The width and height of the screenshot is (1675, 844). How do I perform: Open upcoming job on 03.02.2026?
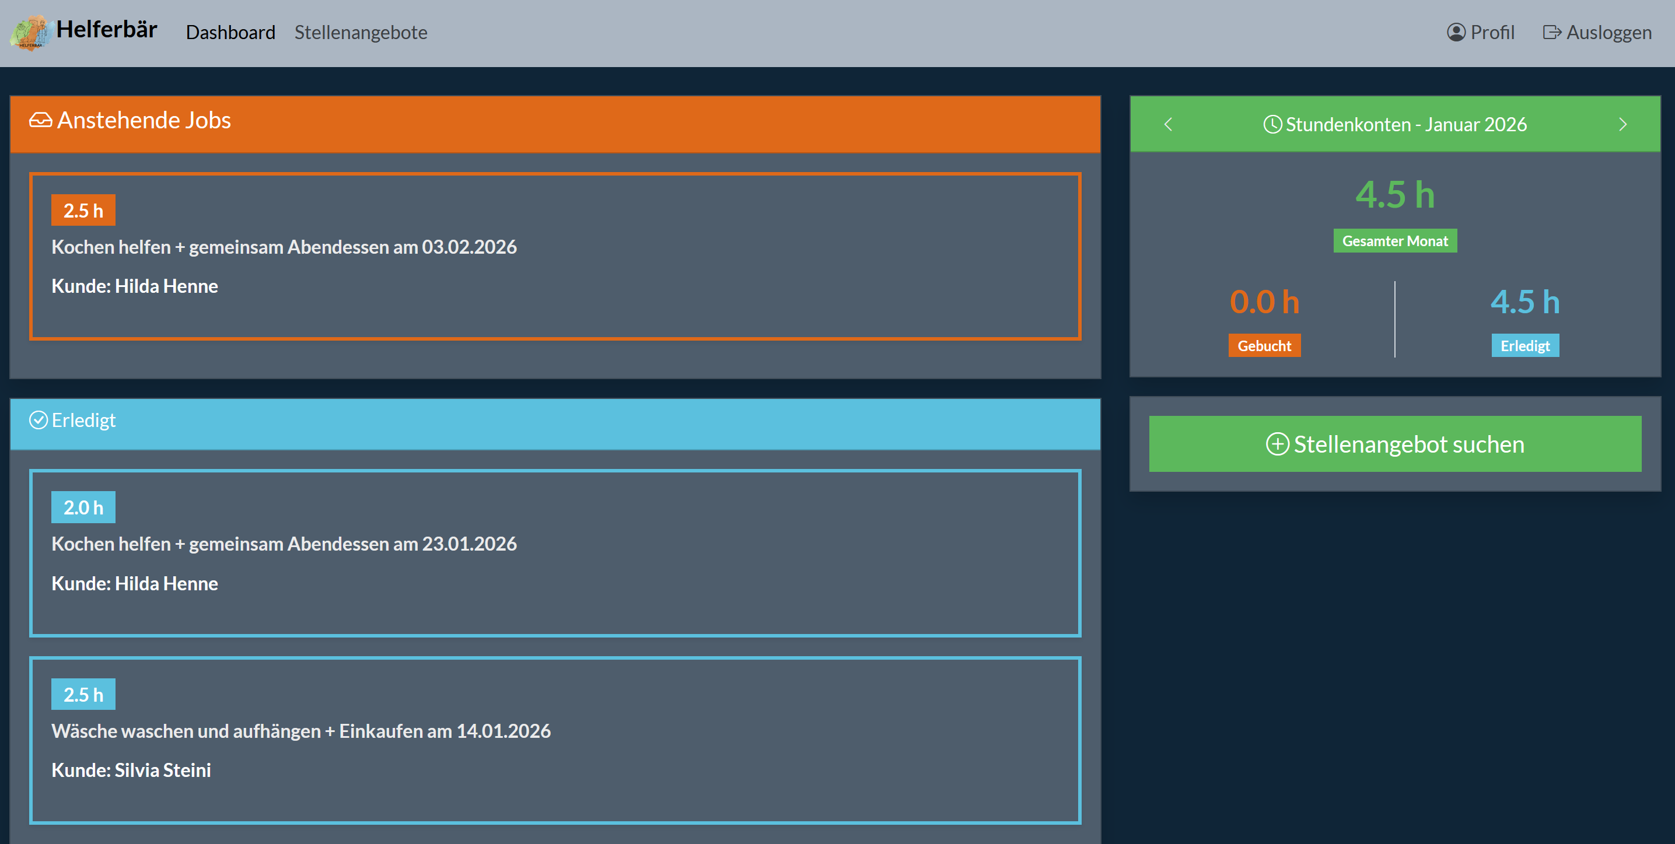tap(555, 256)
